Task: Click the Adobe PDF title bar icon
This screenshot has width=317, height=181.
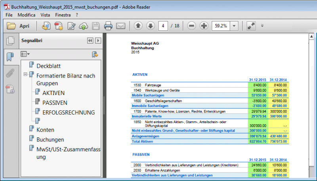Action: coord(7,7)
